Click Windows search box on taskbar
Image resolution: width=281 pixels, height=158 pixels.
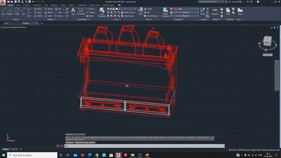click(x=32, y=155)
